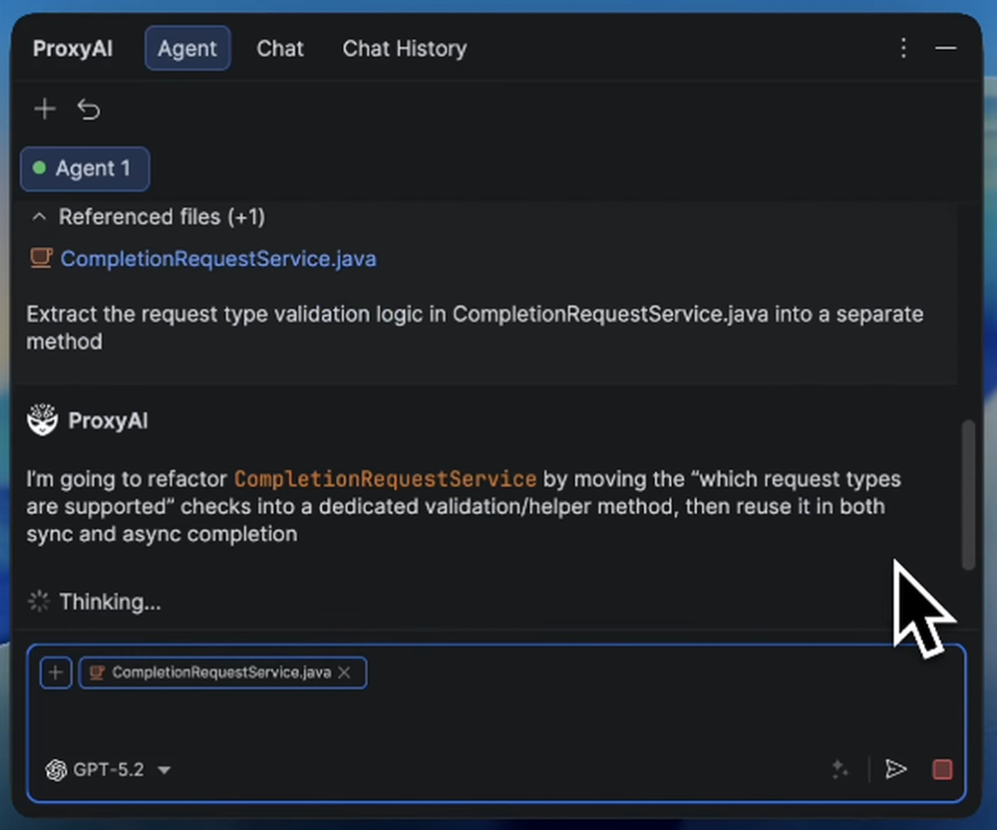
Task: Click the spinning Thinking indicator
Action: pyautogui.click(x=38, y=601)
